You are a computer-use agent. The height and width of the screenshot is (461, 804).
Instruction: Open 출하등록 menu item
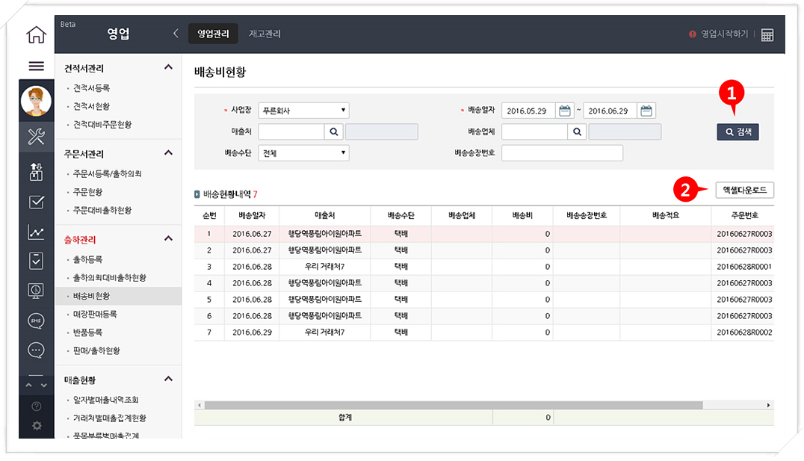pos(87,259)
